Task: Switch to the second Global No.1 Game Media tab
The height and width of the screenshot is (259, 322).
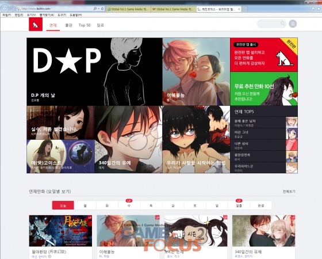Action: tap(174, 9)
